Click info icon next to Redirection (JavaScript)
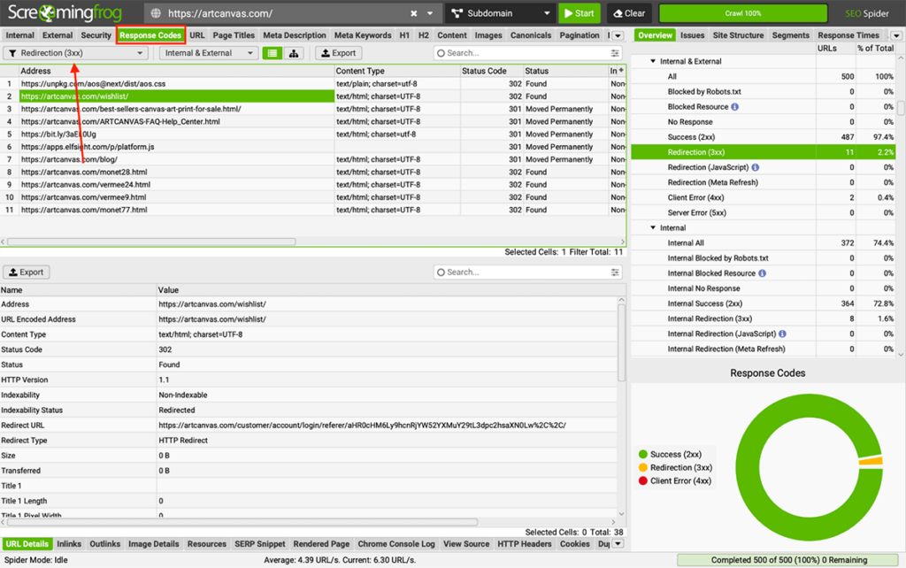906x568 pixels. pos(756,167)
